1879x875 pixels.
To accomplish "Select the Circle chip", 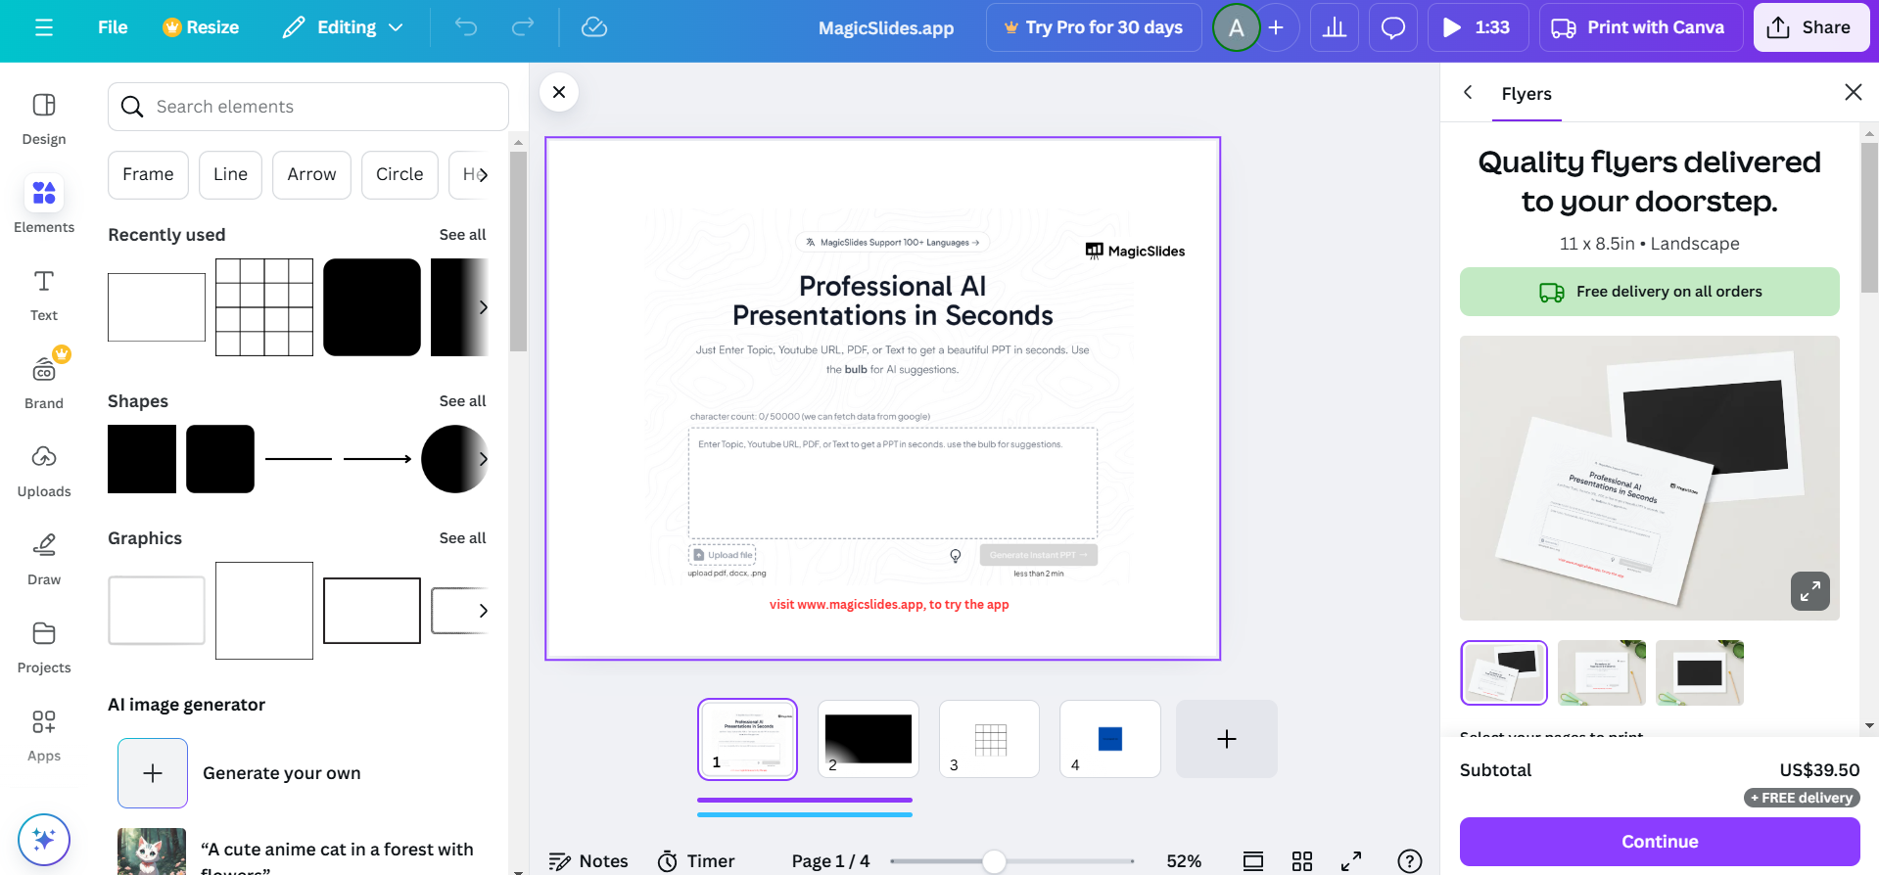I will [399, 174].
